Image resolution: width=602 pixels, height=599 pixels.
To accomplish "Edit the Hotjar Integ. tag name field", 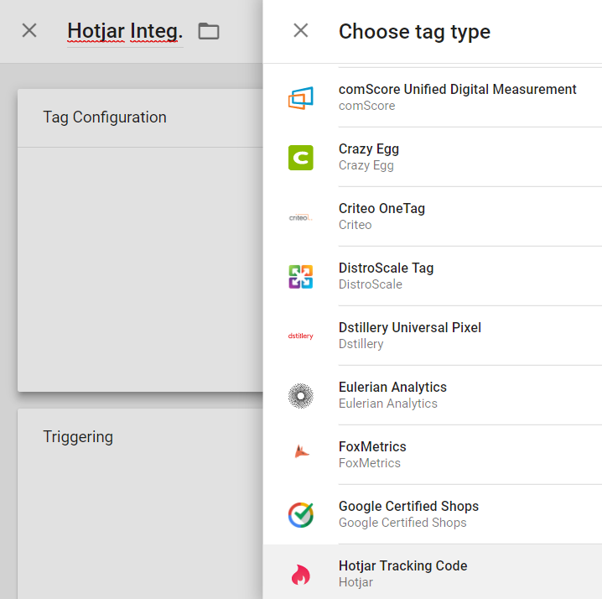I will (x=124, y=32).
